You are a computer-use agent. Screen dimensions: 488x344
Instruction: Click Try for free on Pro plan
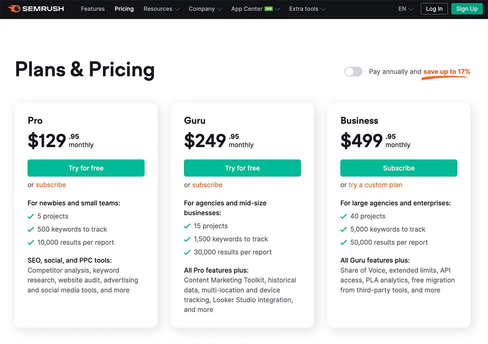coord(86,168)
